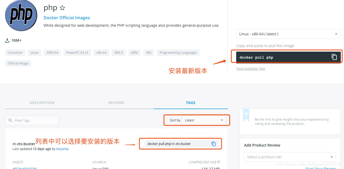Click the info icon next to COMPRESSED SIZE
344x169 pixels.
219,162
